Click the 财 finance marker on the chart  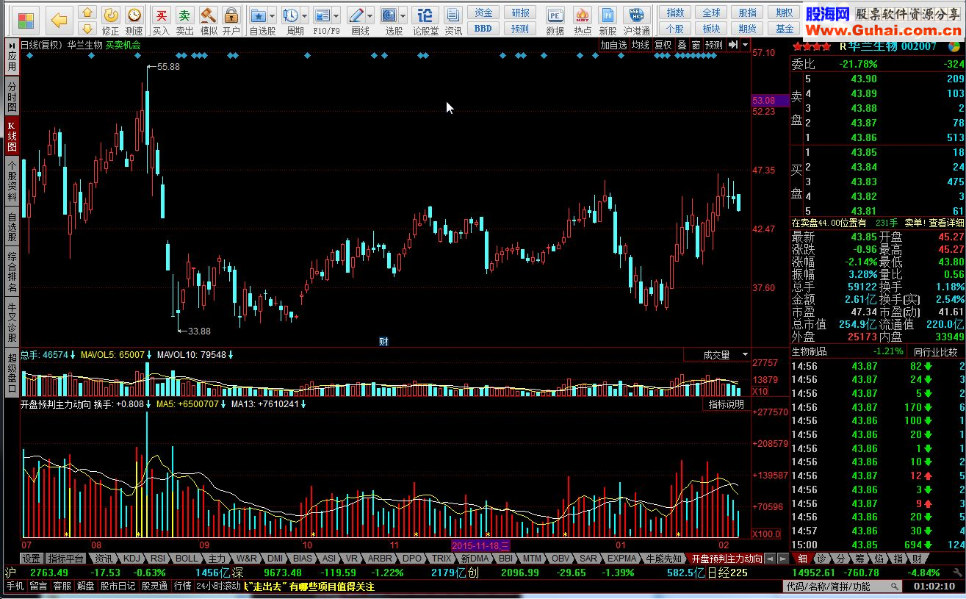[383, 340]
